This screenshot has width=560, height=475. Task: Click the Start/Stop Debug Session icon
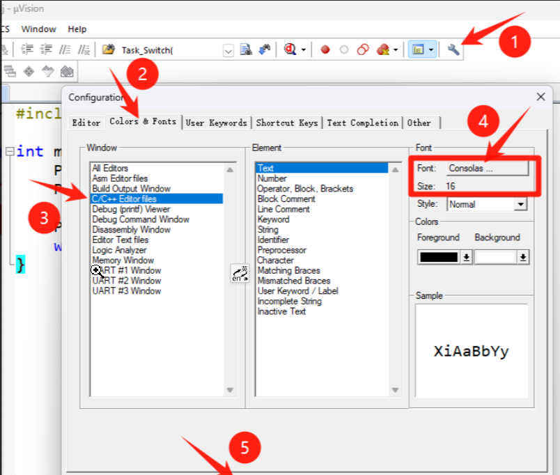click(290, 49)
